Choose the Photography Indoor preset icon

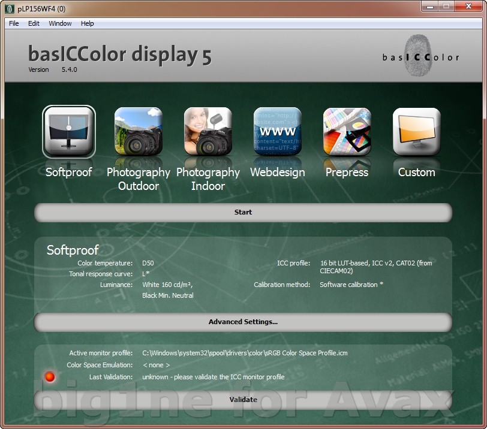[x=208, y=132]
